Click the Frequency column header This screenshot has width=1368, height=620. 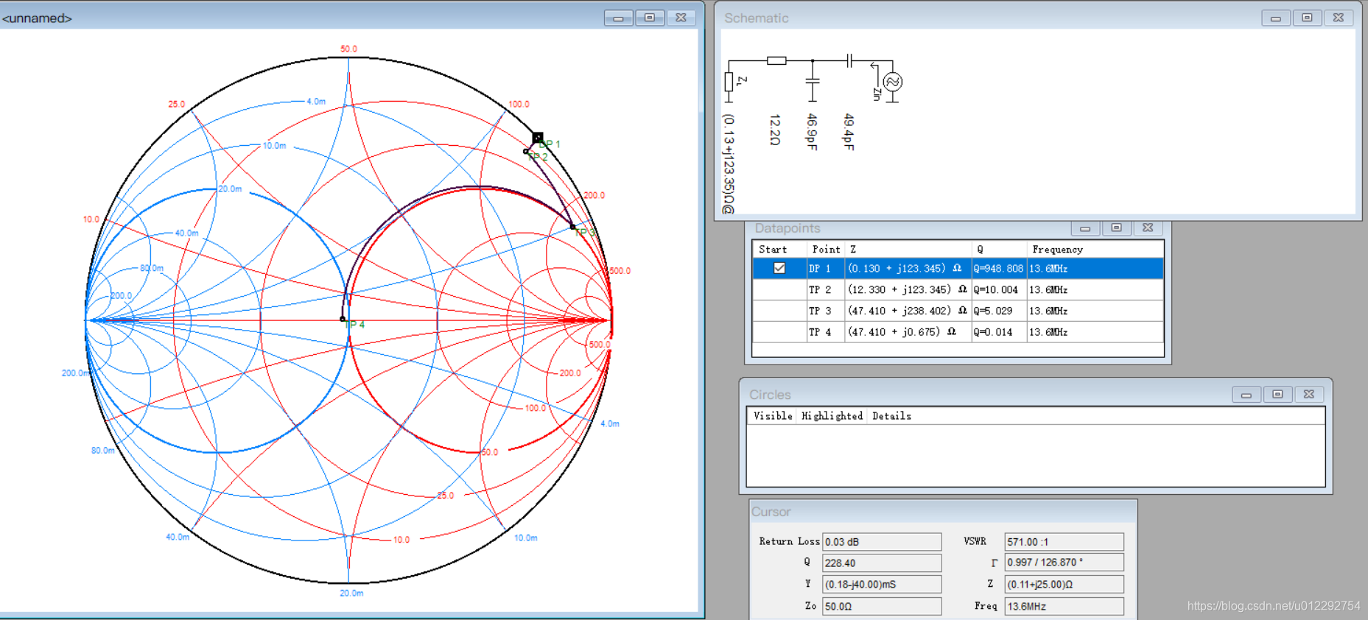click(1095, 250)
